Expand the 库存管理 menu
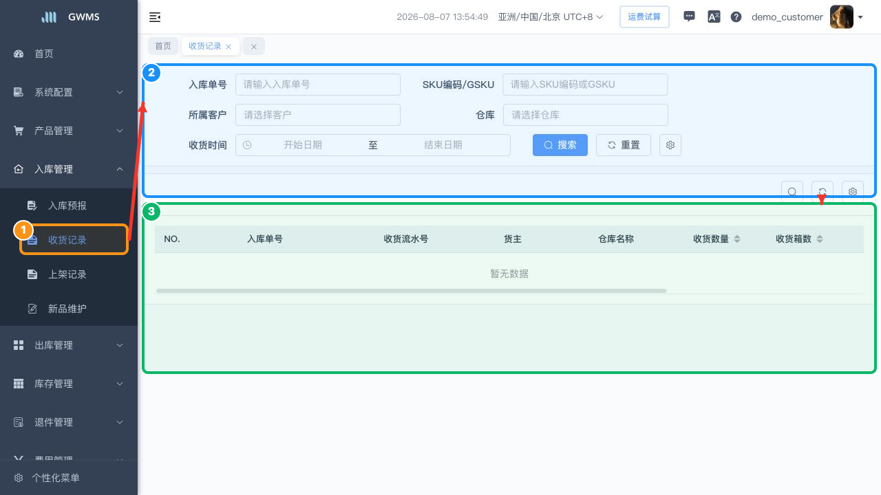The image size is (881, 495). coord(69,384)
